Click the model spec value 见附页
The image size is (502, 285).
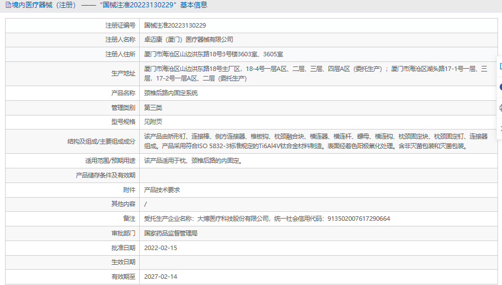(x=153, y=122)
